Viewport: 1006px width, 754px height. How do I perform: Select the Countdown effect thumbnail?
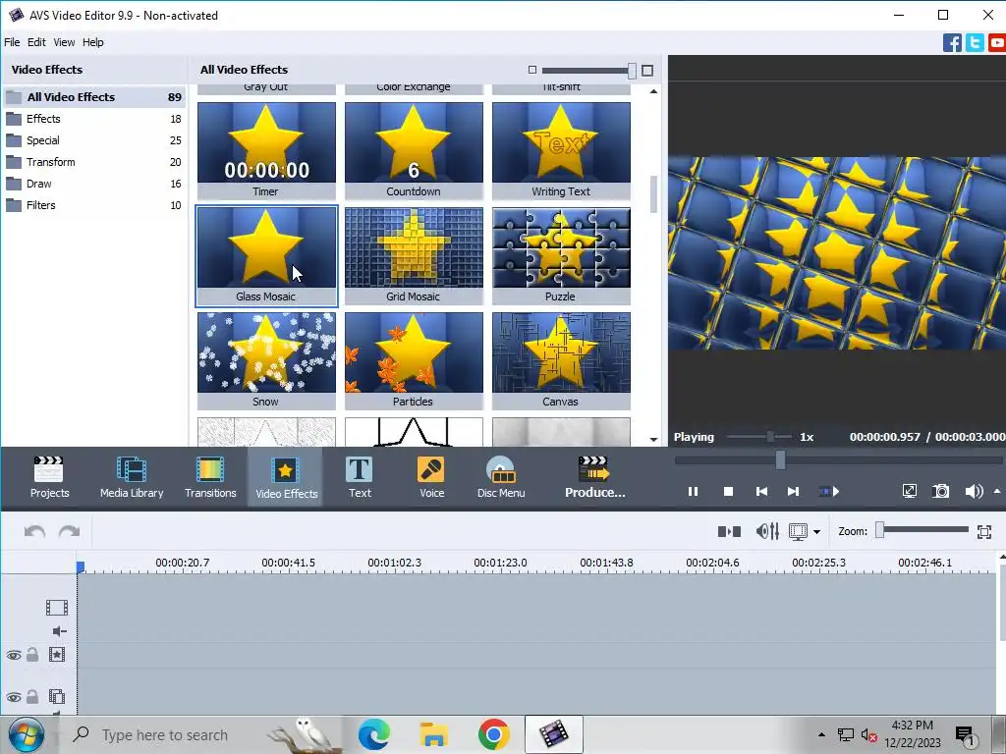click(414, 150)
